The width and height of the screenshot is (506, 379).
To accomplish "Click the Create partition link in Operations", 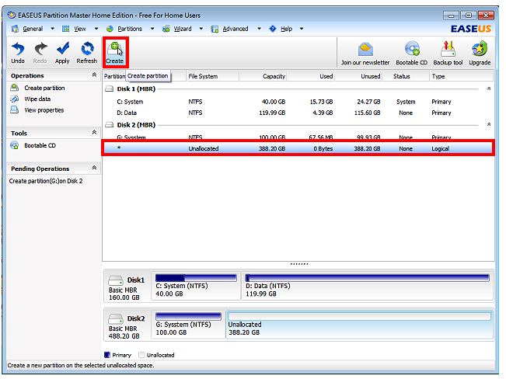I will [44, 88].
